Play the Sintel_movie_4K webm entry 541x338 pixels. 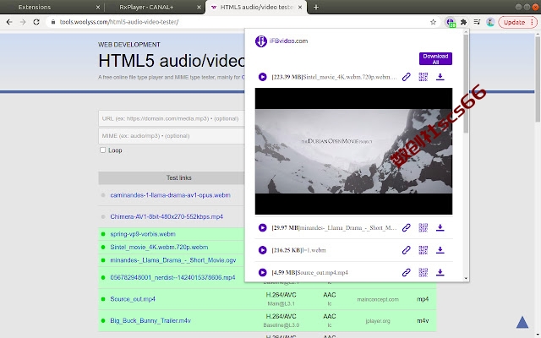tap(263, 77)
